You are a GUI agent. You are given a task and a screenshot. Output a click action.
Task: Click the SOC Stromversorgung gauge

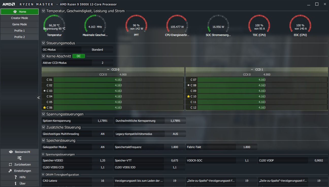(218, 24)
